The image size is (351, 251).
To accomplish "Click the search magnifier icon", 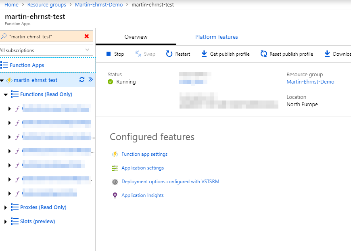I will click(x=4, y=36).
